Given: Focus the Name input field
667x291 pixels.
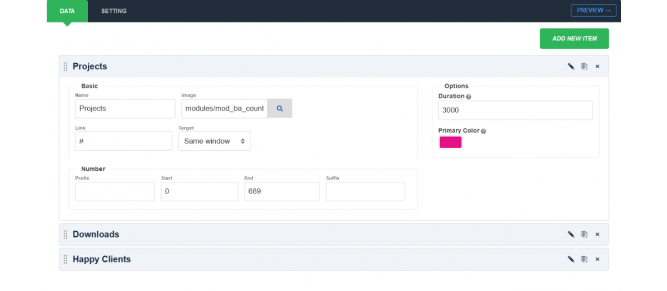Looking at the screenshot, I should tap(125, 109).
